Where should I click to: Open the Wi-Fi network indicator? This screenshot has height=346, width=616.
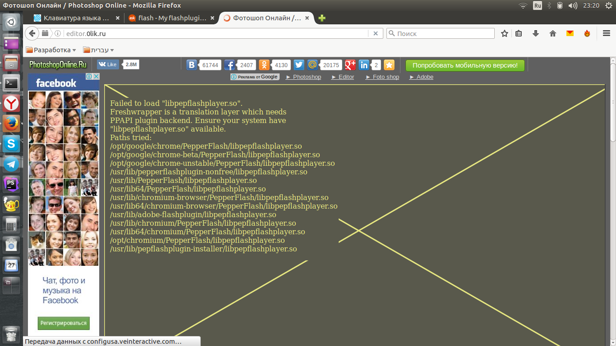pyautogui.click(x=523, y=5)
